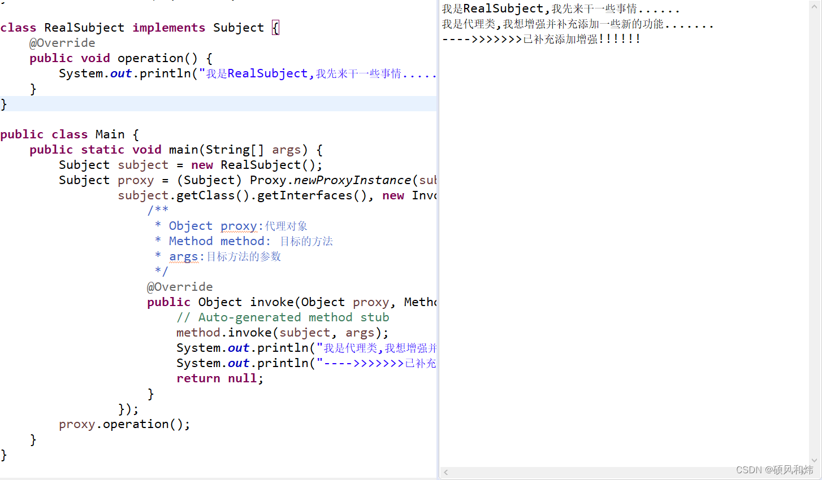Click the 'public class Main' declaration
This screenshot has width=822, height=480.
70,134
